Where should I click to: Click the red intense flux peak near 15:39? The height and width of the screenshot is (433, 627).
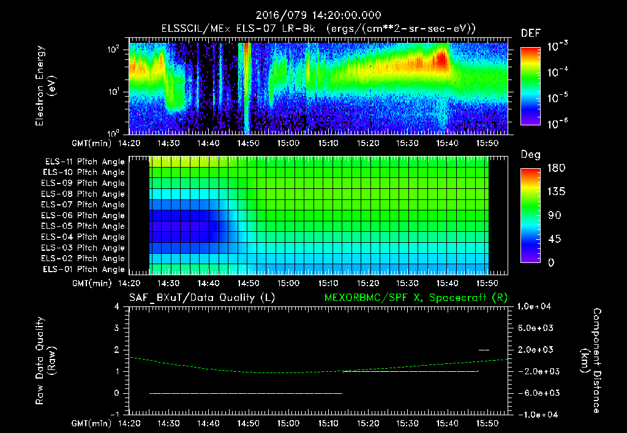click(x=441, y=59)
